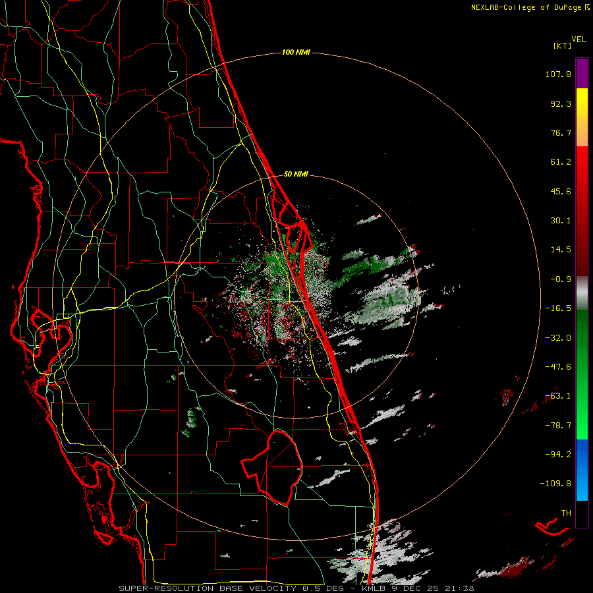Select the -94.2 legend value

click(558, 455)
